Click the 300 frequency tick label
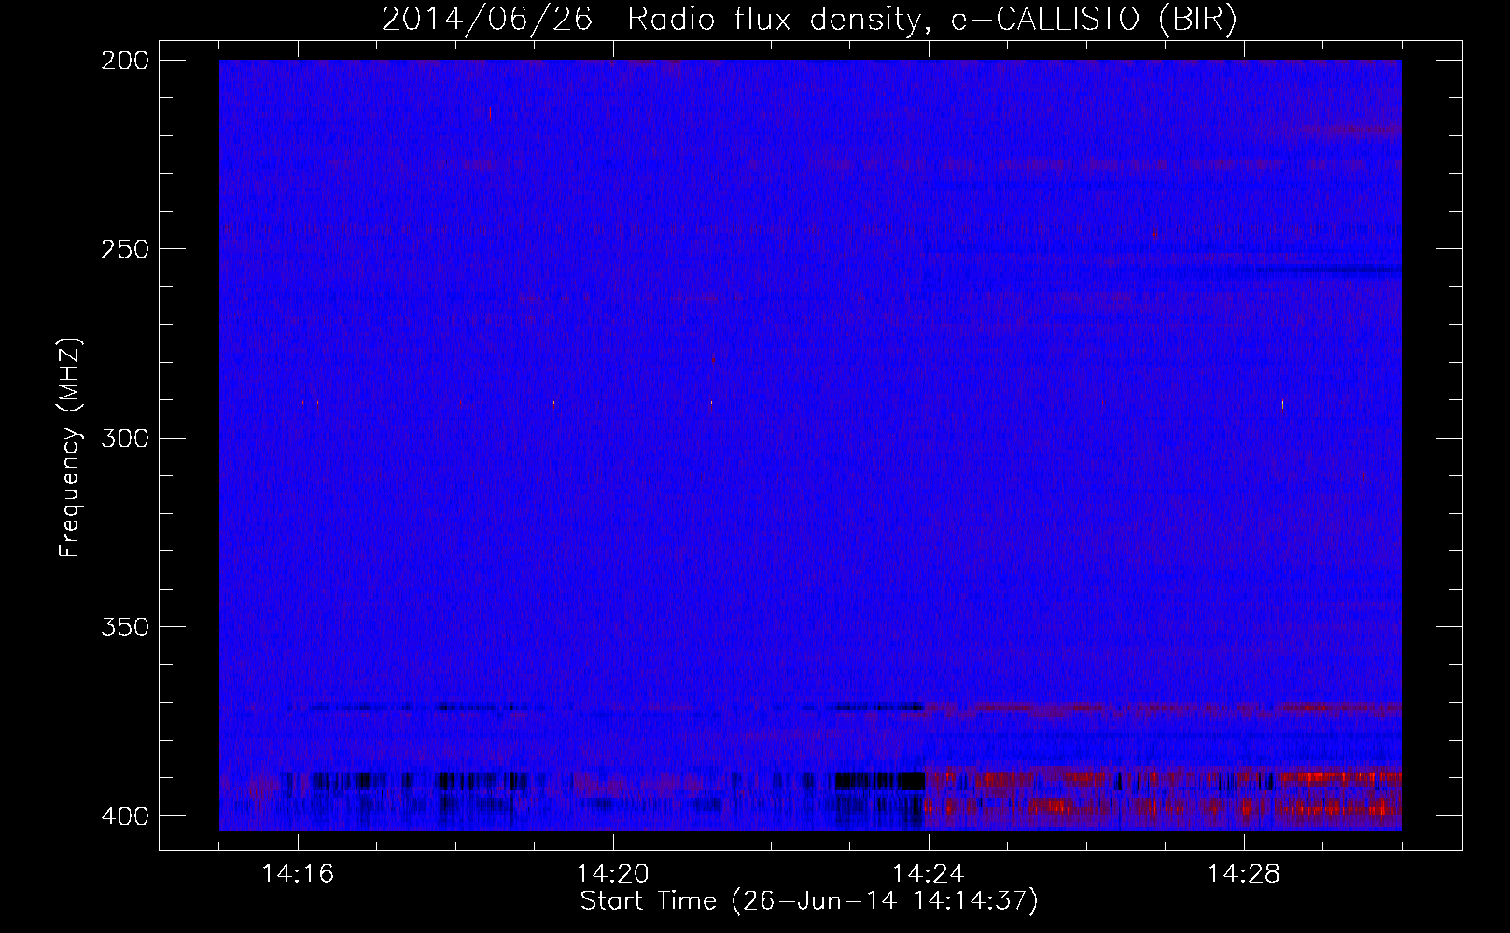1510x933 pixels. pos(124,439)
